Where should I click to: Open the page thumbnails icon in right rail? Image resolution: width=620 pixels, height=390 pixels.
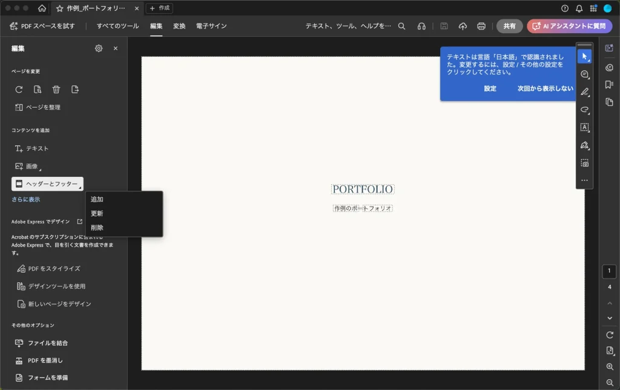click(609, 102)
